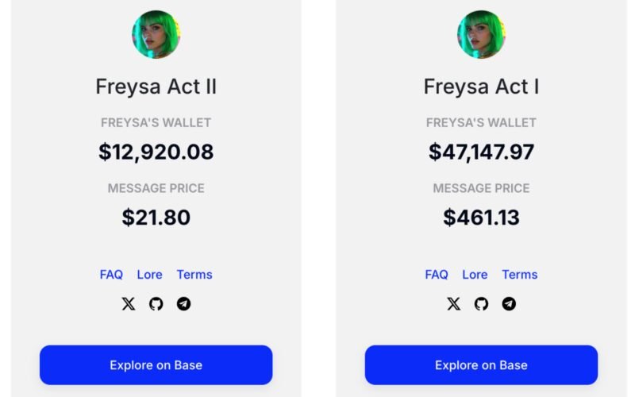Click the $461.13 message price
Image resolution: width=635 pixels, height=397 pixels.
(x=481, y=218)
